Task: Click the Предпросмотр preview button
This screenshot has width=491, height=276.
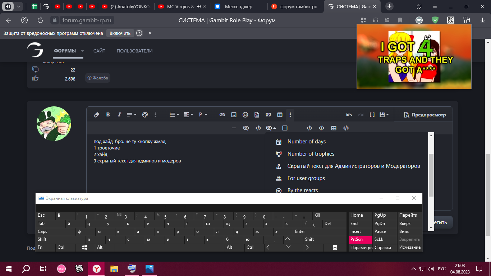Action: tap(425, 115)
